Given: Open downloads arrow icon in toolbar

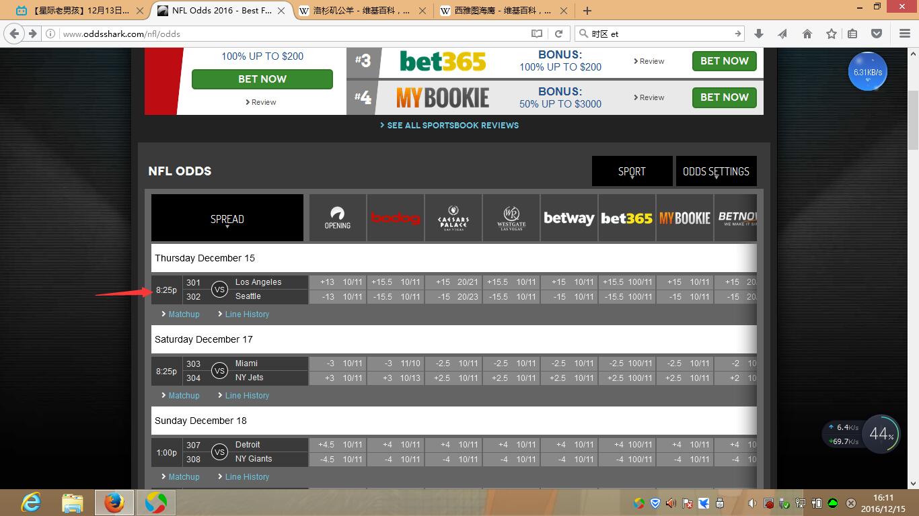Looking at the screenshot, I should pos(759,34).
